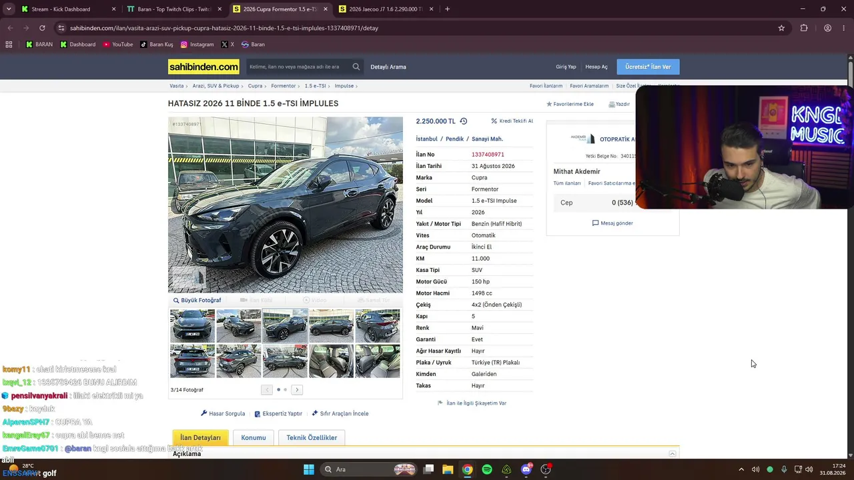The height and width of the screenshot is (480, 854).
Task: Bookmark this page with the star icon
Action: click(781, 28)
